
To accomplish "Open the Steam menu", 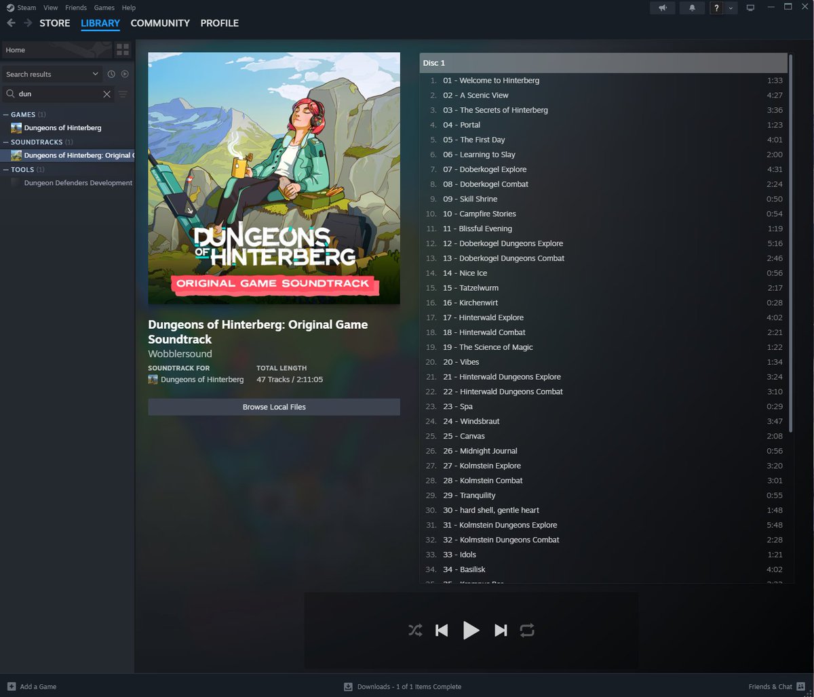I will (26, 7).
